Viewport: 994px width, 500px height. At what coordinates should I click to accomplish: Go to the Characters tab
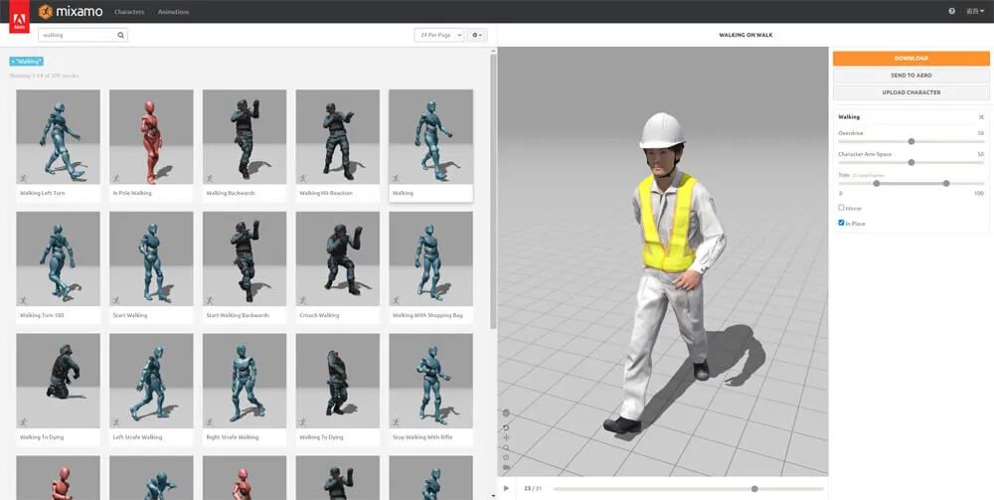tap(129, 12)
